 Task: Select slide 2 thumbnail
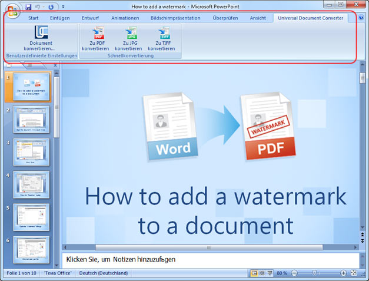pyautogui.click(x=31, y=120)
